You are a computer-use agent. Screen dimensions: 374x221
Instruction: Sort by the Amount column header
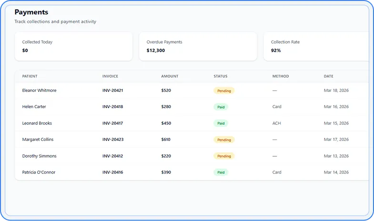(x=170, y=76)
